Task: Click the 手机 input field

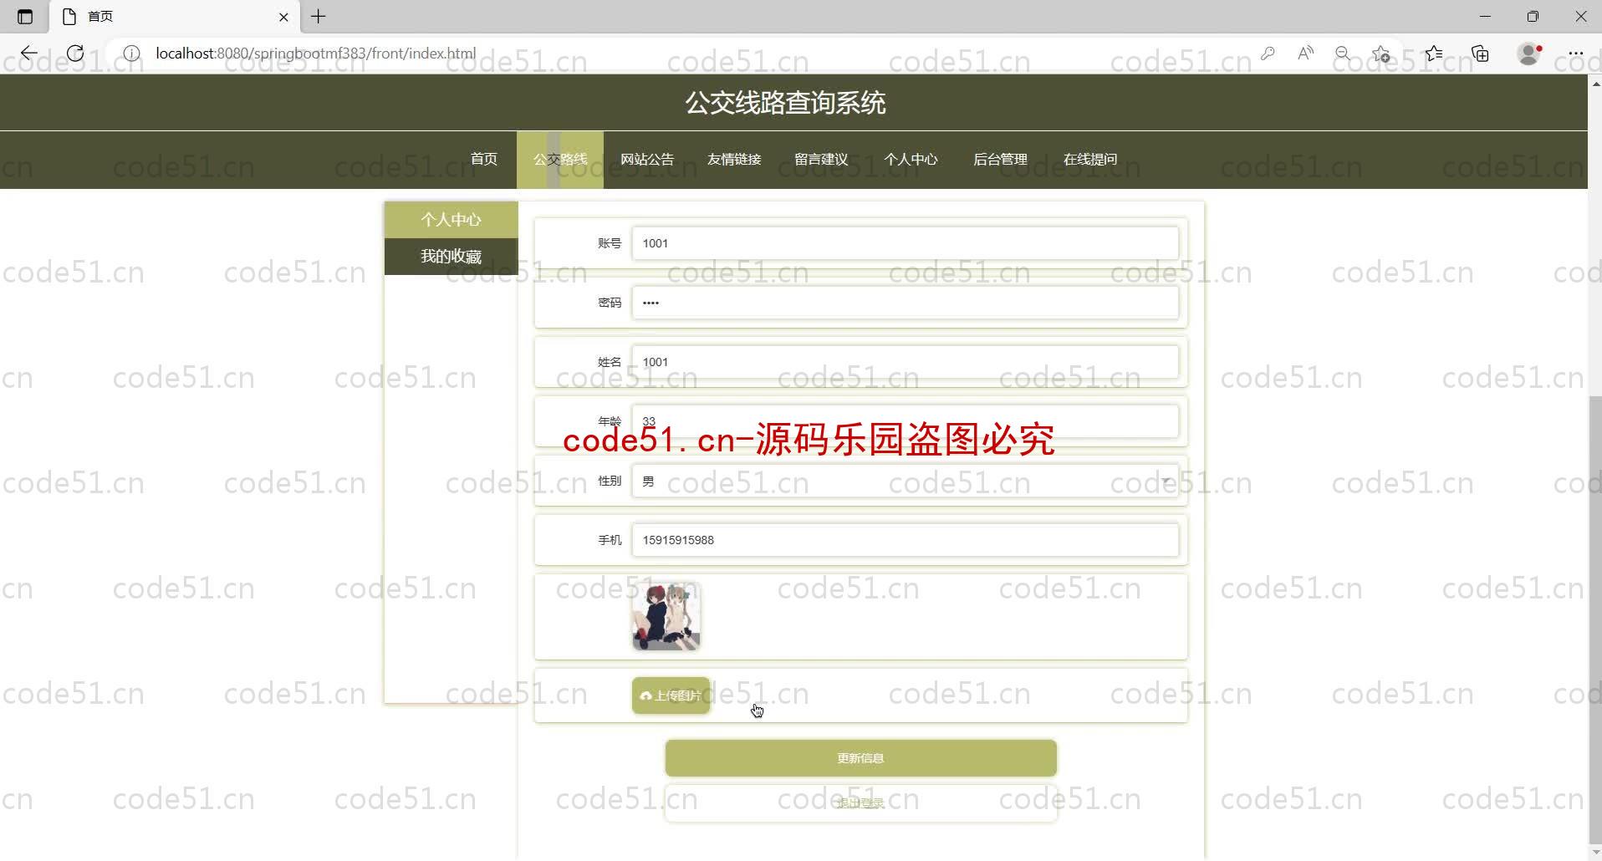Action: (x=906, y=540)
